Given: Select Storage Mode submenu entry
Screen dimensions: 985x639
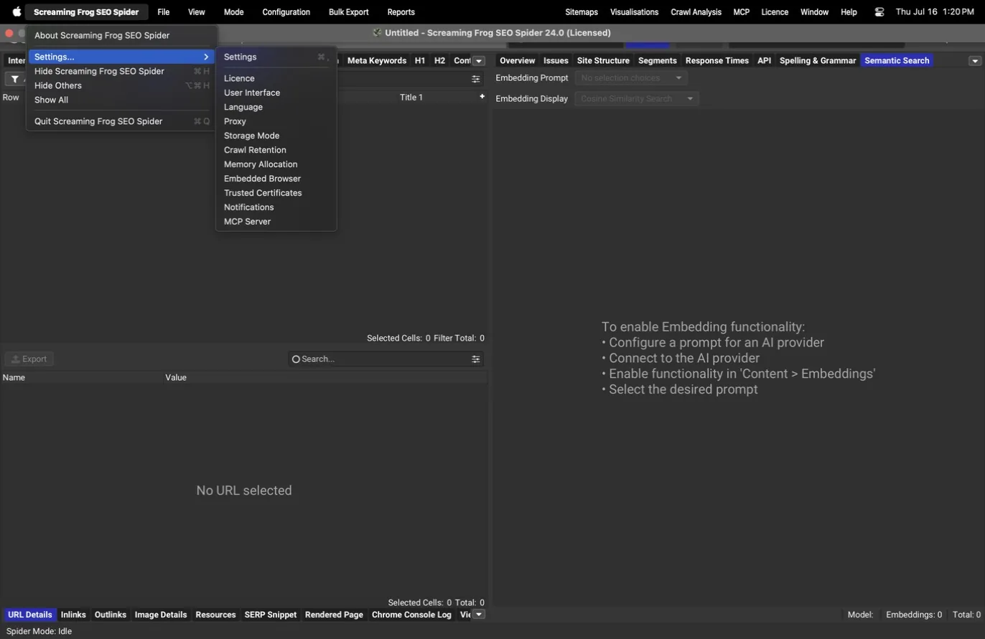Looking at the screenshot, I should pos(276,136).
